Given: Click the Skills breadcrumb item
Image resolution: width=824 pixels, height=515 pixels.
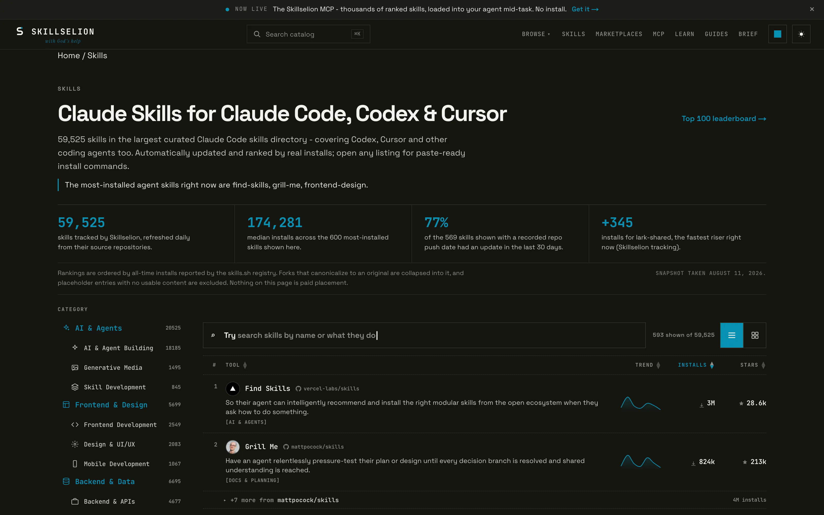Looking at the screenshot, I should click(97, 56).
